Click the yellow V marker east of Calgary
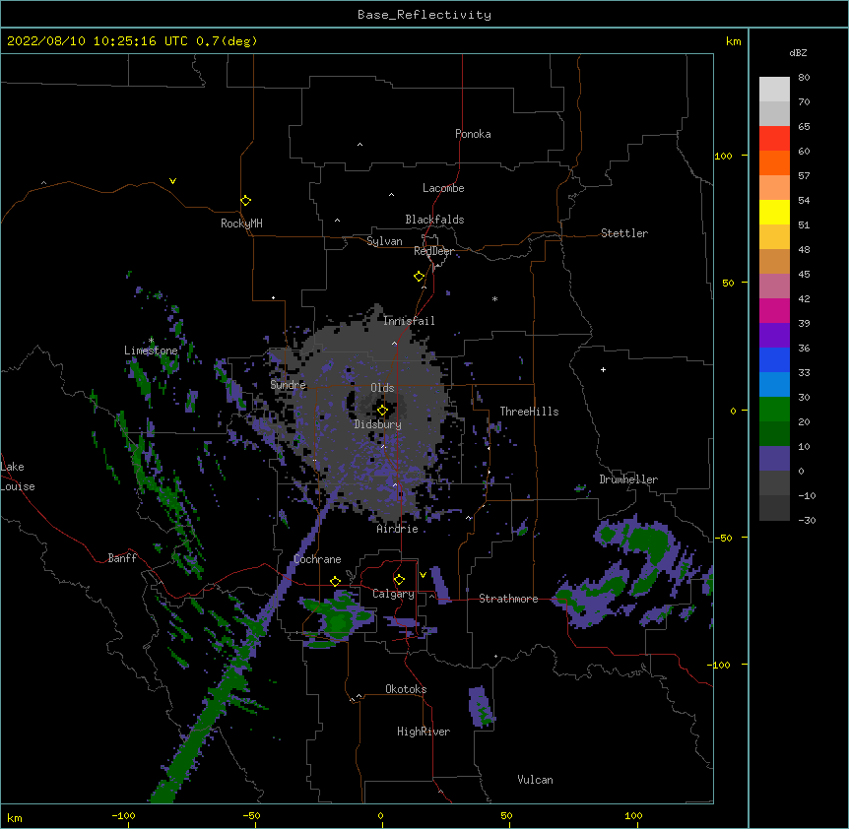The width and height of the screenshot is (849, 829). click(423, 575)
